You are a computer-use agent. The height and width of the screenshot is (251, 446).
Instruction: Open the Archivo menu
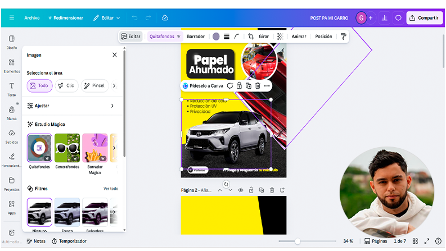click(32, 18)
